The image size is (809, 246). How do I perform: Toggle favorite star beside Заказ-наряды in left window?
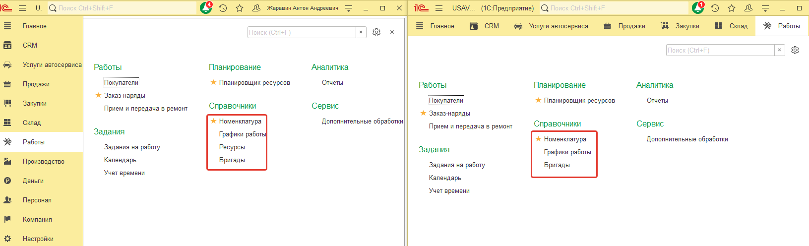click(x=98, y=95)
